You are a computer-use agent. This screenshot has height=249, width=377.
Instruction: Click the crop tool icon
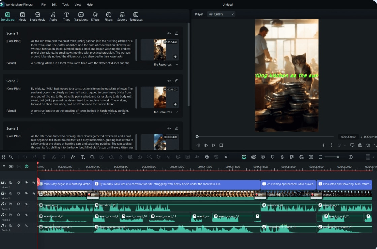click(x=63, y=157)
